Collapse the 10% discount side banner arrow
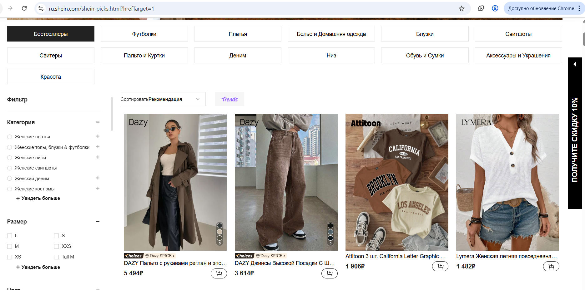Image resolution: width=585 pixels, height=290 pixels. pos(575,64)
